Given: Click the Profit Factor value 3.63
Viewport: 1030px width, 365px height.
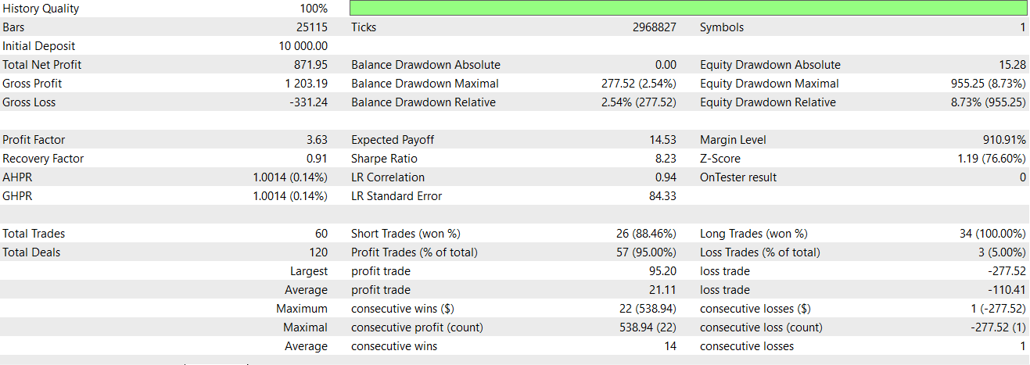Looking at the screenshot, I should point(317,140).
